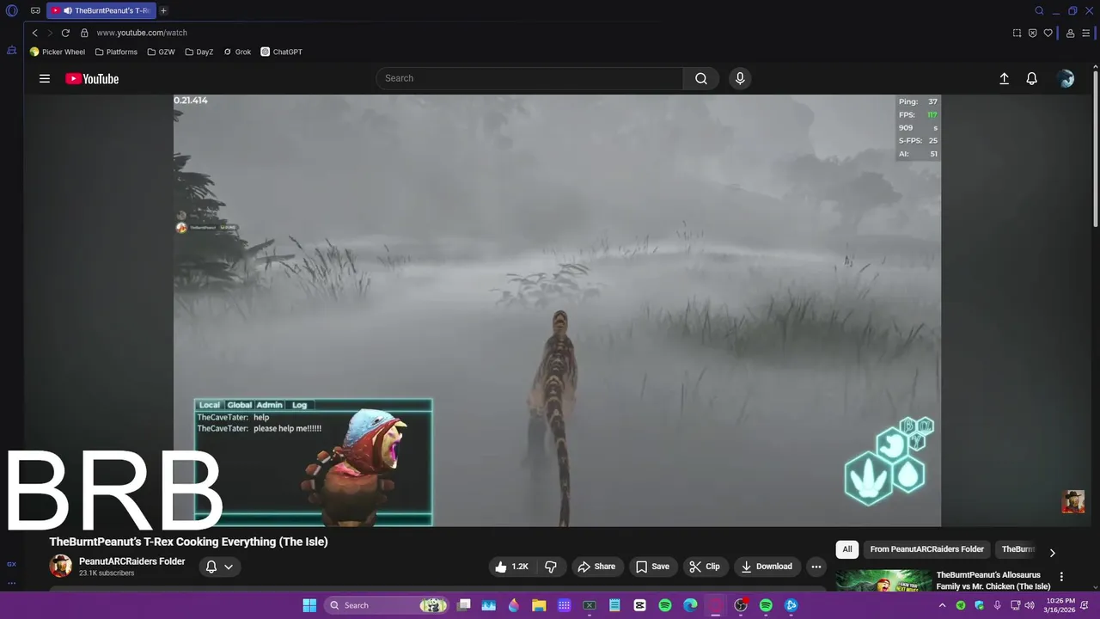Image resolution: width=1100 pixels, height=619 pixels.
Task: Open File Explorer from the taskbar
Action: [539, 605]
